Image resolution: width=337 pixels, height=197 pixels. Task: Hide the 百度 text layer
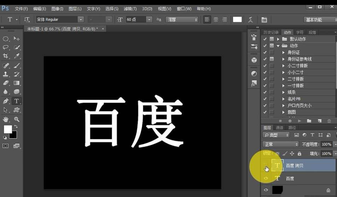coord(266,178)
